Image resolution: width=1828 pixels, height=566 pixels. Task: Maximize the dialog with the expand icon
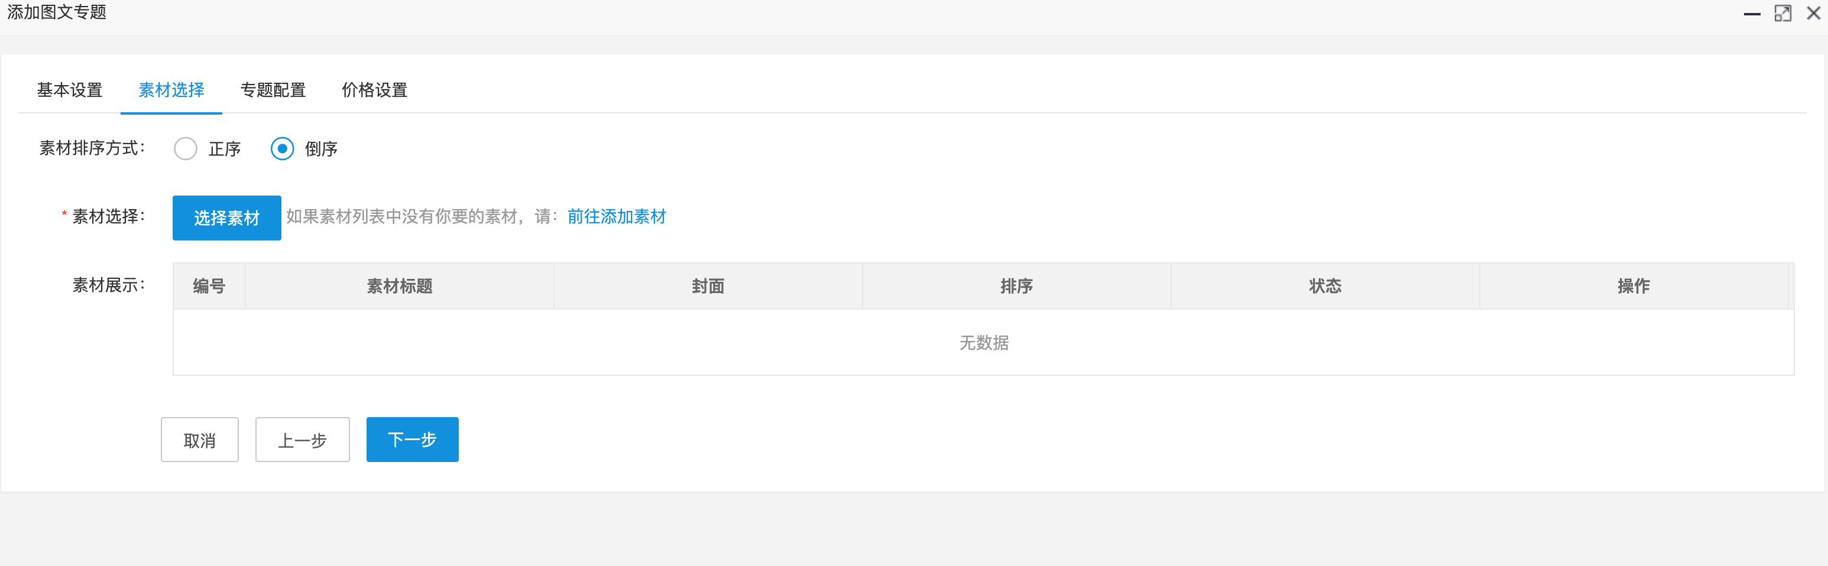point(1782,14)
